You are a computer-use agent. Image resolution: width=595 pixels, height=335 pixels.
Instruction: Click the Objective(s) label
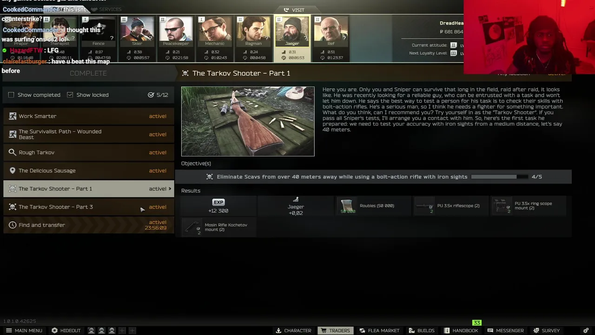(196, 163)
